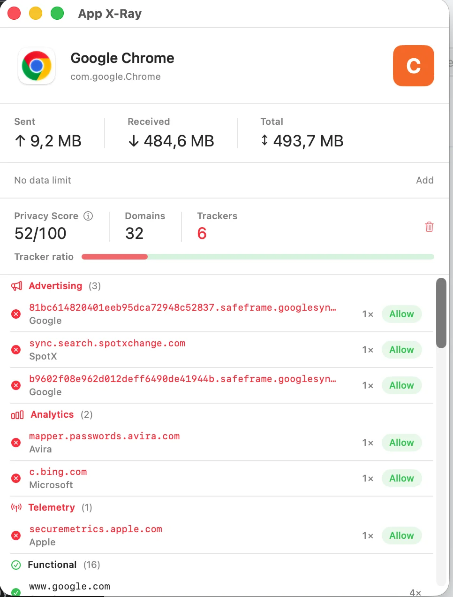Click the trash icon to clear tracker data
The image size is (453, 597).
(x=429, y=227)
